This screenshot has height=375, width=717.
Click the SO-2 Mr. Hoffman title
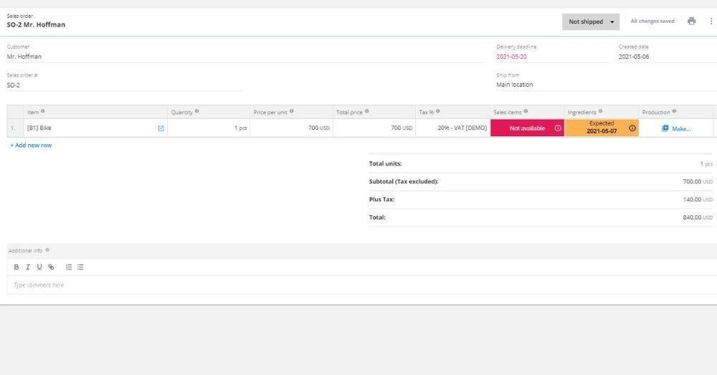36,24
